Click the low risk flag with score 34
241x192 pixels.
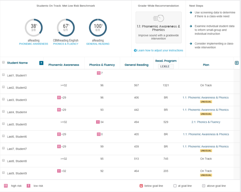98,122
